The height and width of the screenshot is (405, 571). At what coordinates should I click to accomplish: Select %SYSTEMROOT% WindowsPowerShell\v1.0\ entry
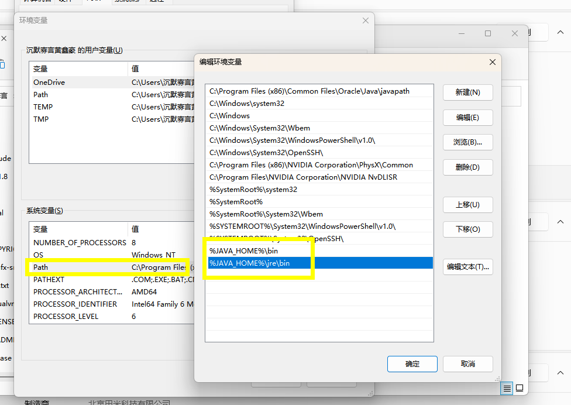(319, 226)
